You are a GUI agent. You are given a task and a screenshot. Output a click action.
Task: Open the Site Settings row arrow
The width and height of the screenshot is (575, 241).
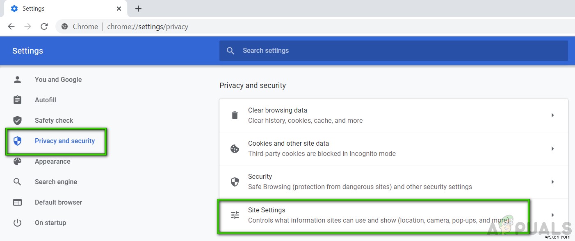[552, 215]
